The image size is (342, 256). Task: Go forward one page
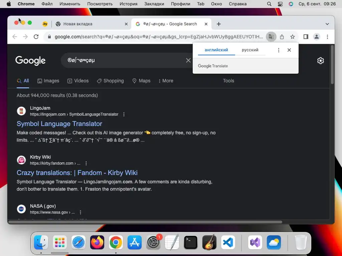coord(25,37)
